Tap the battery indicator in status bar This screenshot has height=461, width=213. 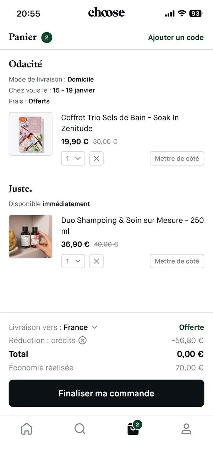click(196, 13)
